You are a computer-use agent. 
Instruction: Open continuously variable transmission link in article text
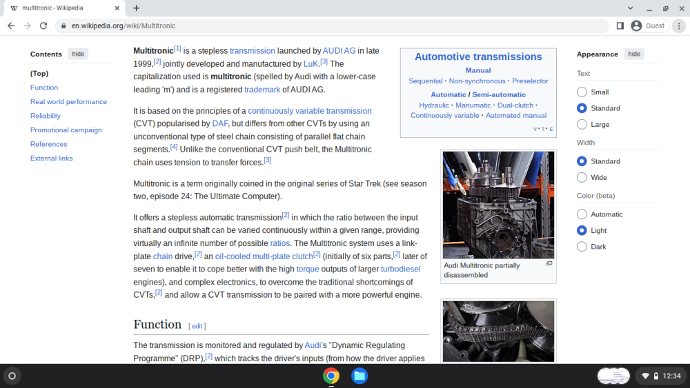[x=309, y=111]
